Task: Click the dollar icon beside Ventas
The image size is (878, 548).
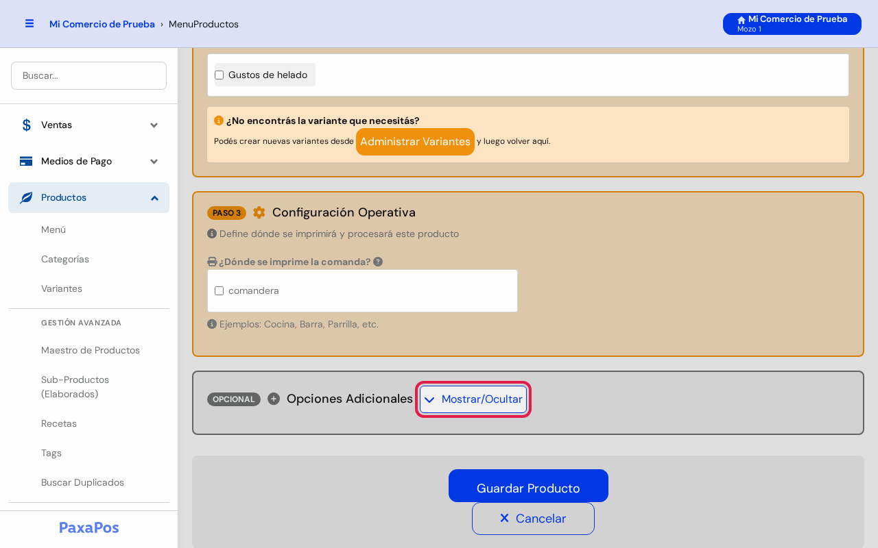Action: [26, 125]
